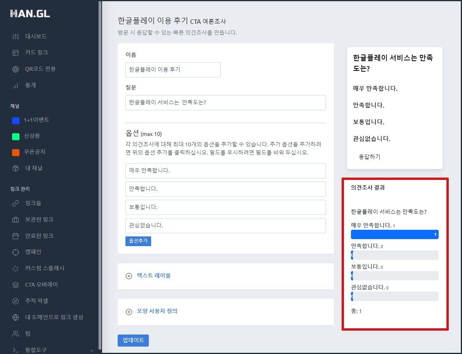The image size is (462, 354).
Task: Click the plus icon beside 모양 사용자 정의
Action: (x=129, y=312)
